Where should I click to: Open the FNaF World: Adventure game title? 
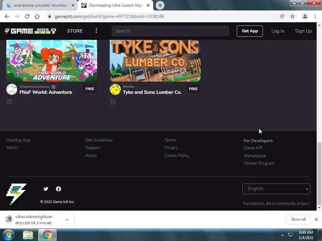46,92
